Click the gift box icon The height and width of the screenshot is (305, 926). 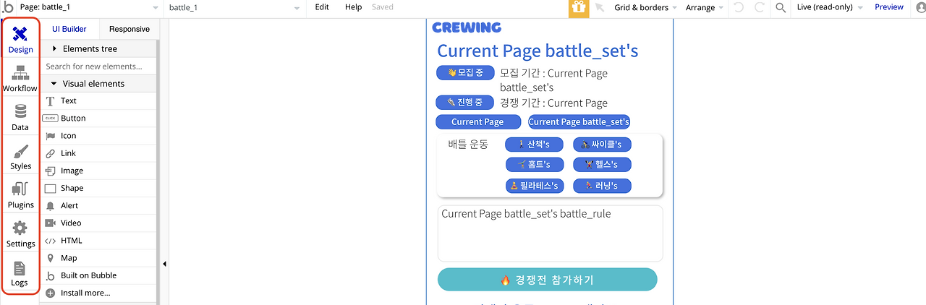[x=578, y=7]
